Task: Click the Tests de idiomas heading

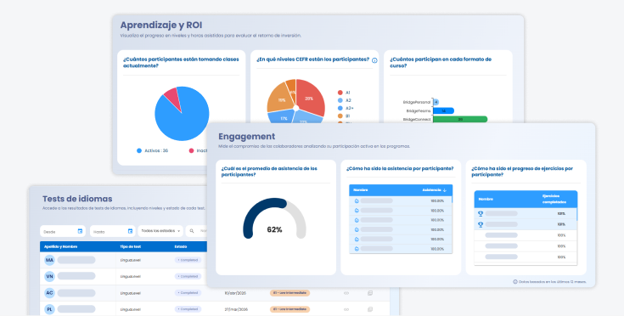Action: [x=77, y=199]
